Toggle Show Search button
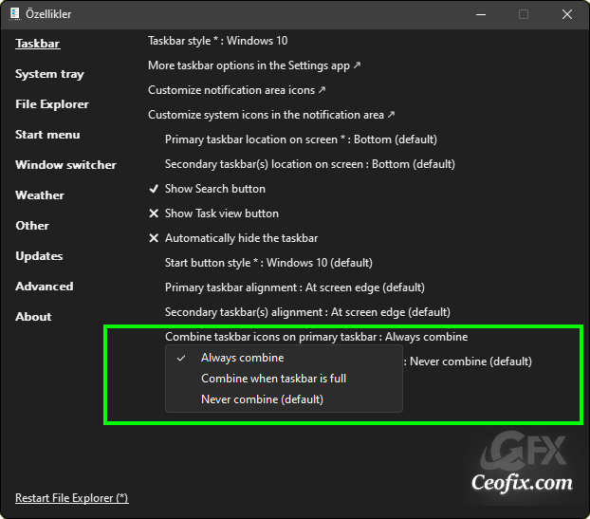The height and width of the screenshot is (519, 590). click(x=215, y=189)
